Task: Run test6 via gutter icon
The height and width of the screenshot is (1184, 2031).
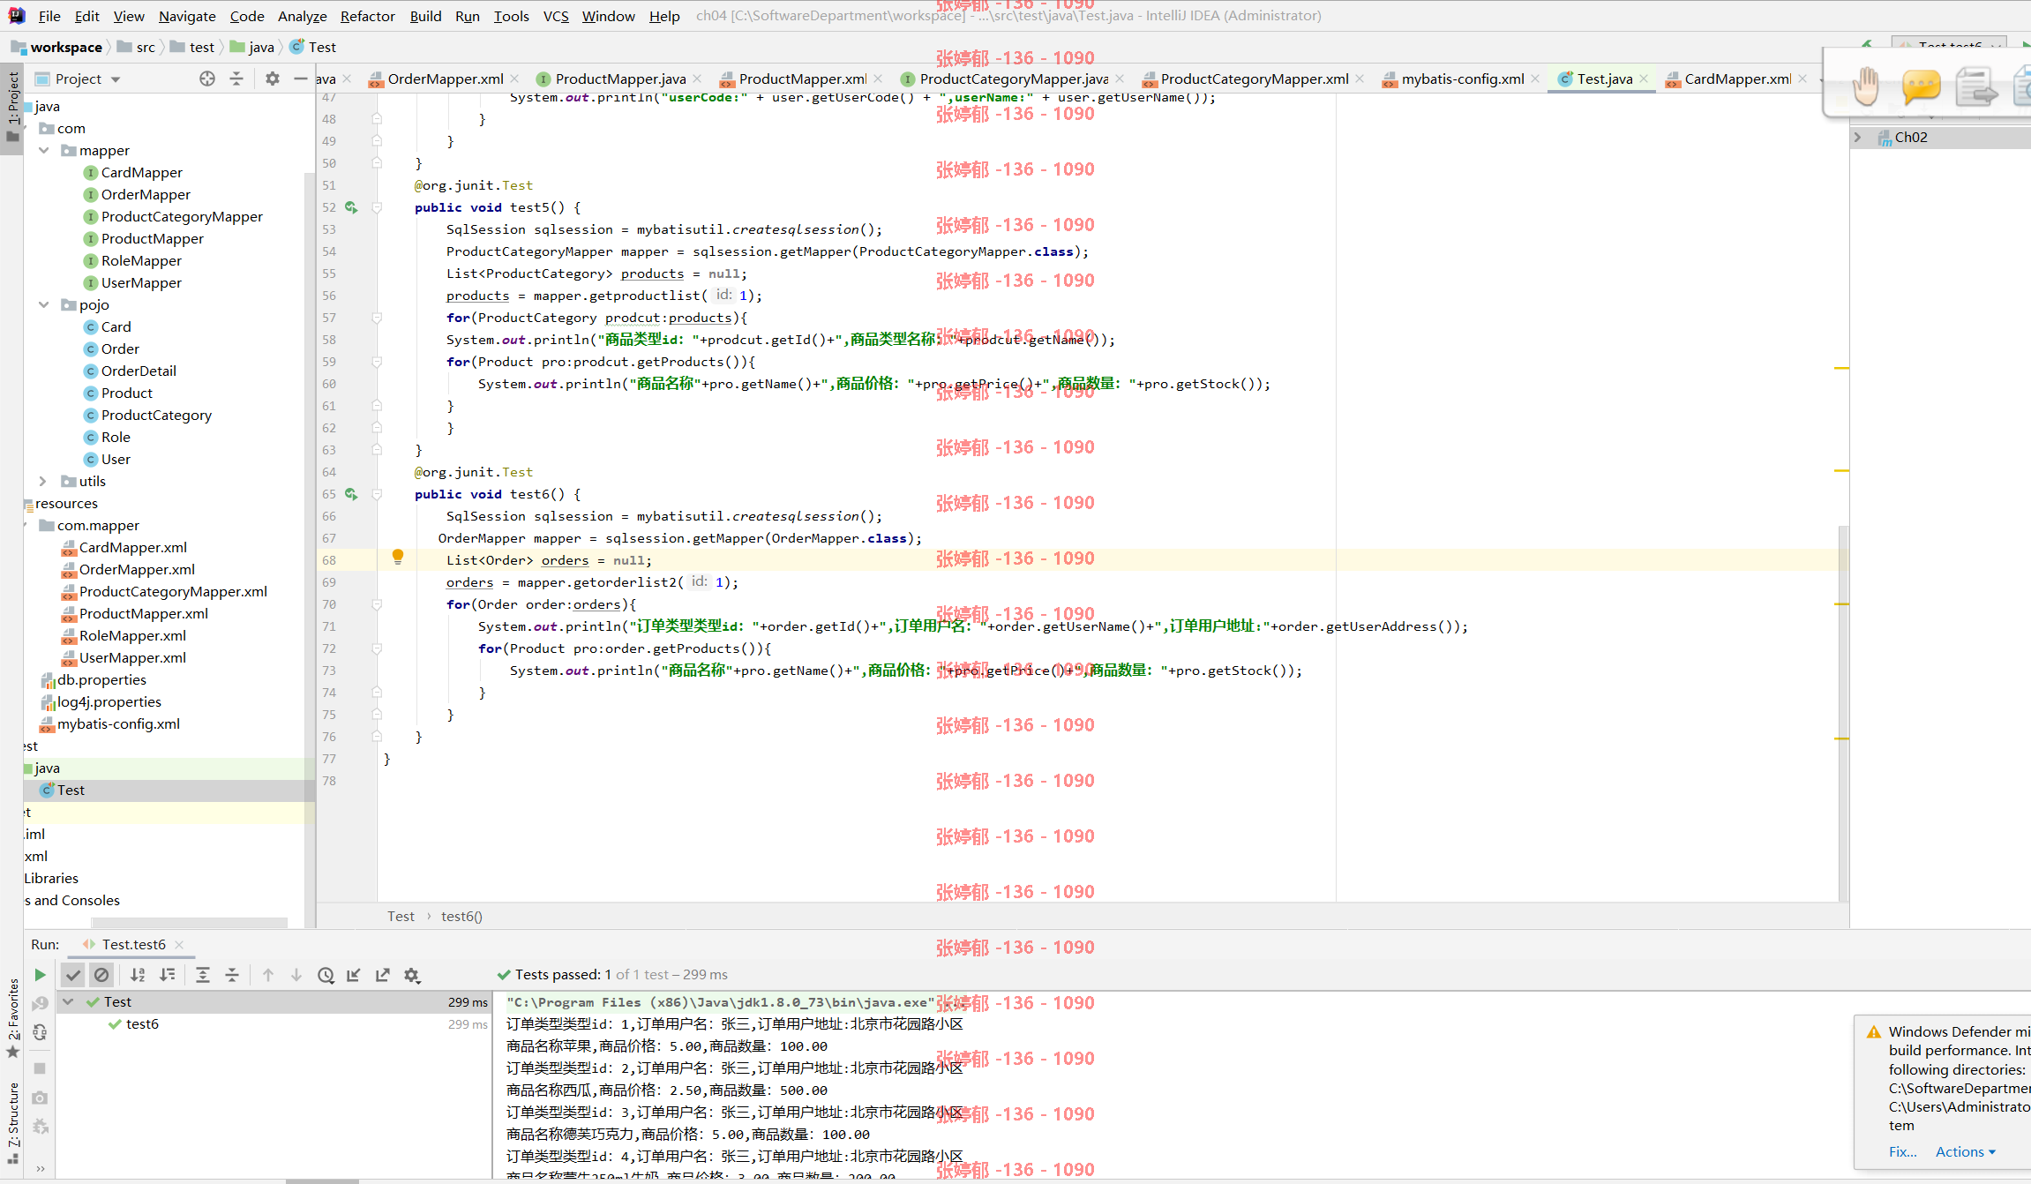Action: [x=351, y=495]
